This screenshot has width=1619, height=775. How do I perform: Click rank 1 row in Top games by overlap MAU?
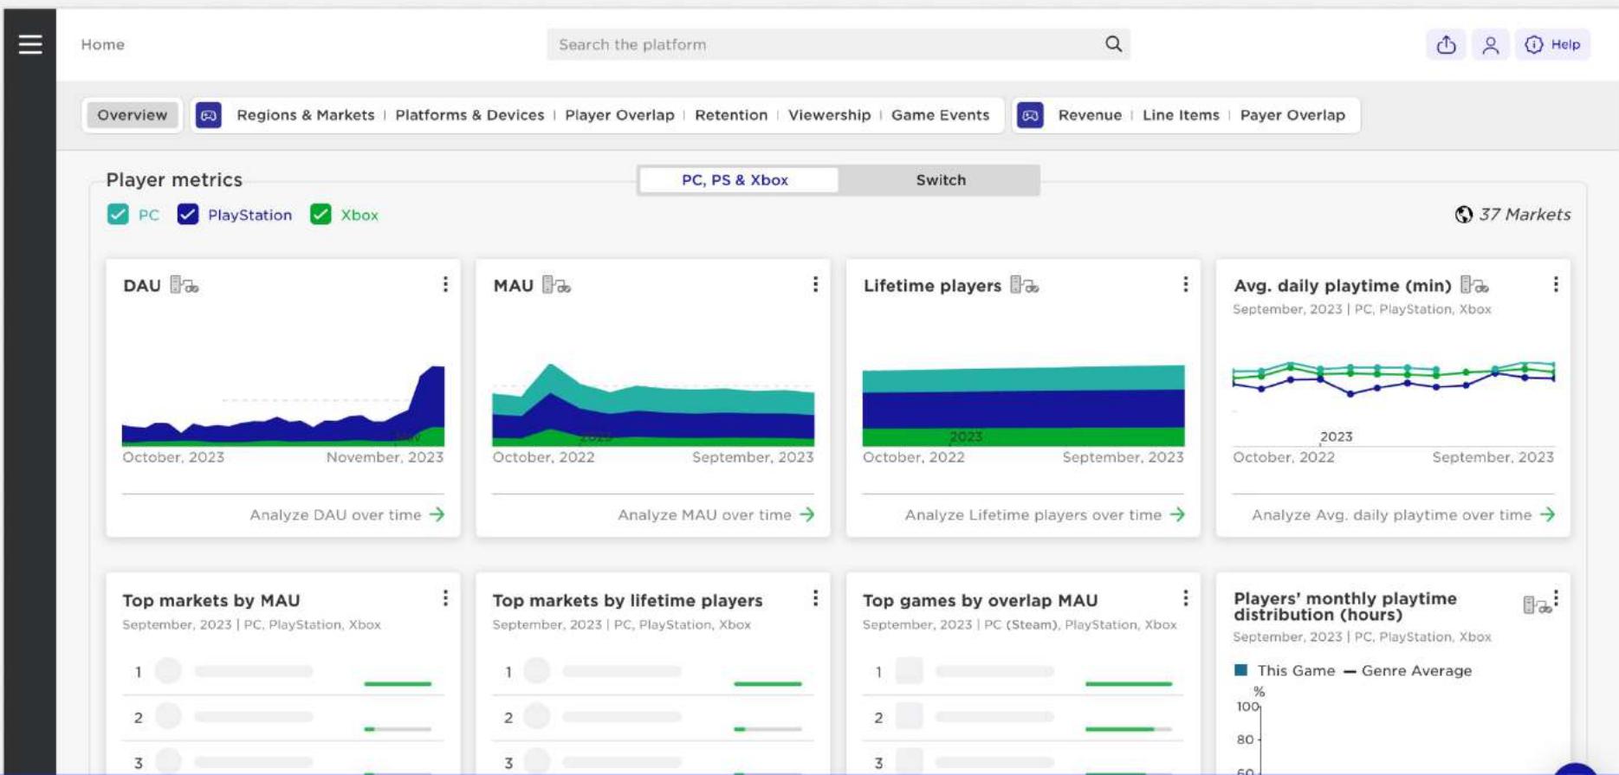point(1023,671)
